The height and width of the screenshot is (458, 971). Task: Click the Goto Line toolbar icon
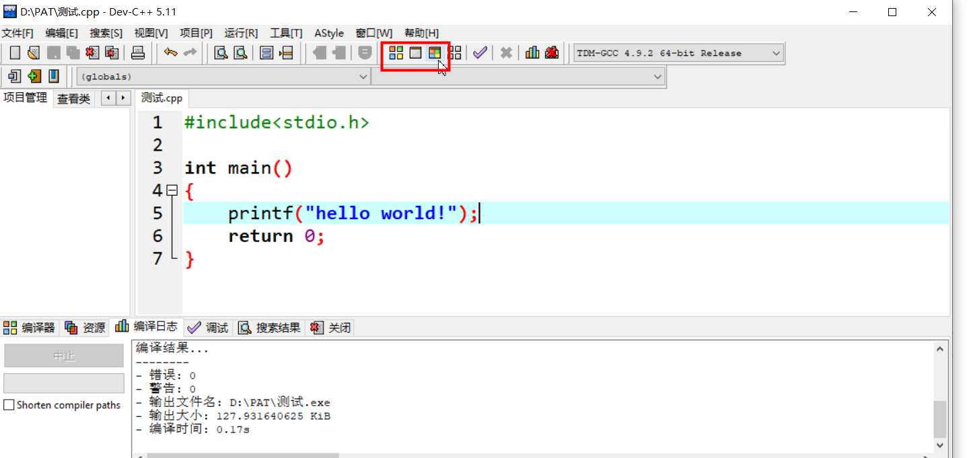(x=286, y=52)
